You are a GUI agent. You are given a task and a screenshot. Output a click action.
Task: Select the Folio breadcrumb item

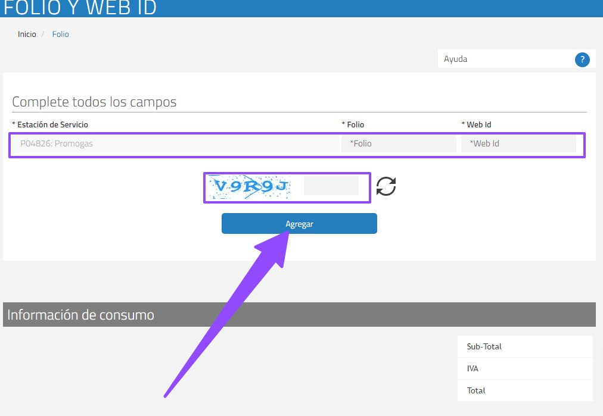pos(61,35)
